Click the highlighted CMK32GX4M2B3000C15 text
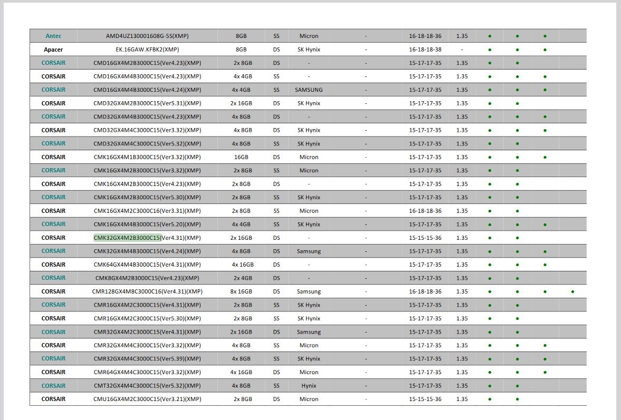This screenshot has width=621, height=420. (x=127, y=238)
